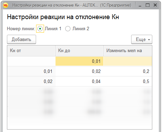Click the Кн до column header
Screen dimensions: 162x132
79,51
